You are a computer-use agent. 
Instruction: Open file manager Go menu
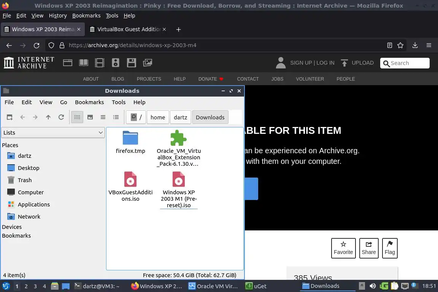click(x=64, y=102)
